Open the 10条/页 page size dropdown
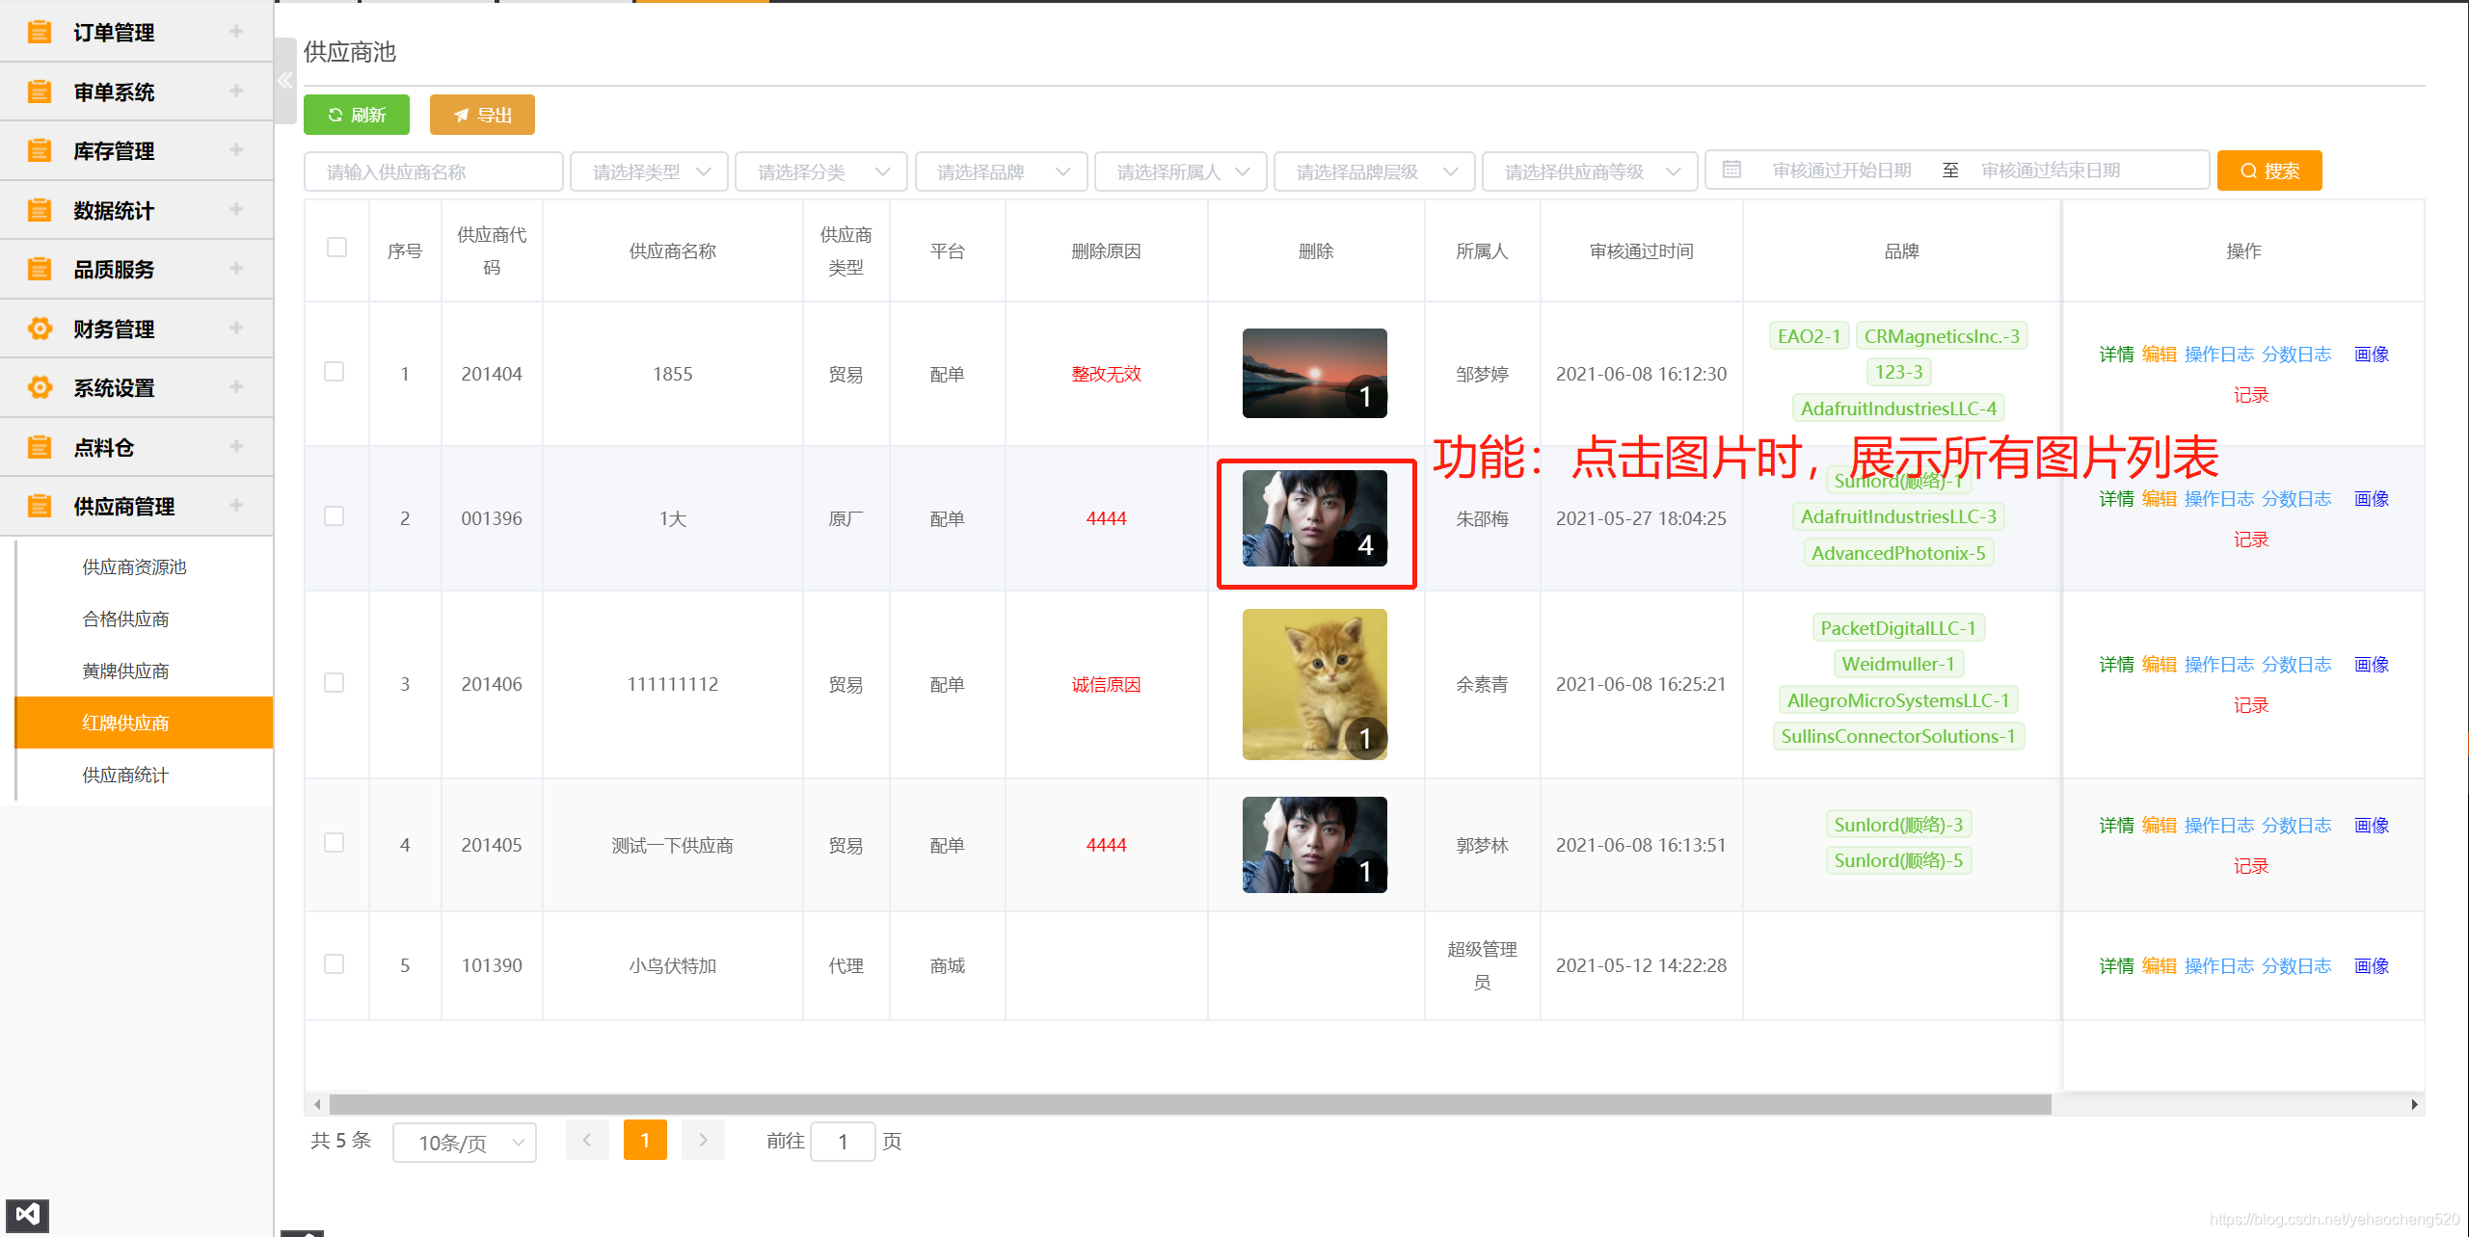 [465, 1143]
